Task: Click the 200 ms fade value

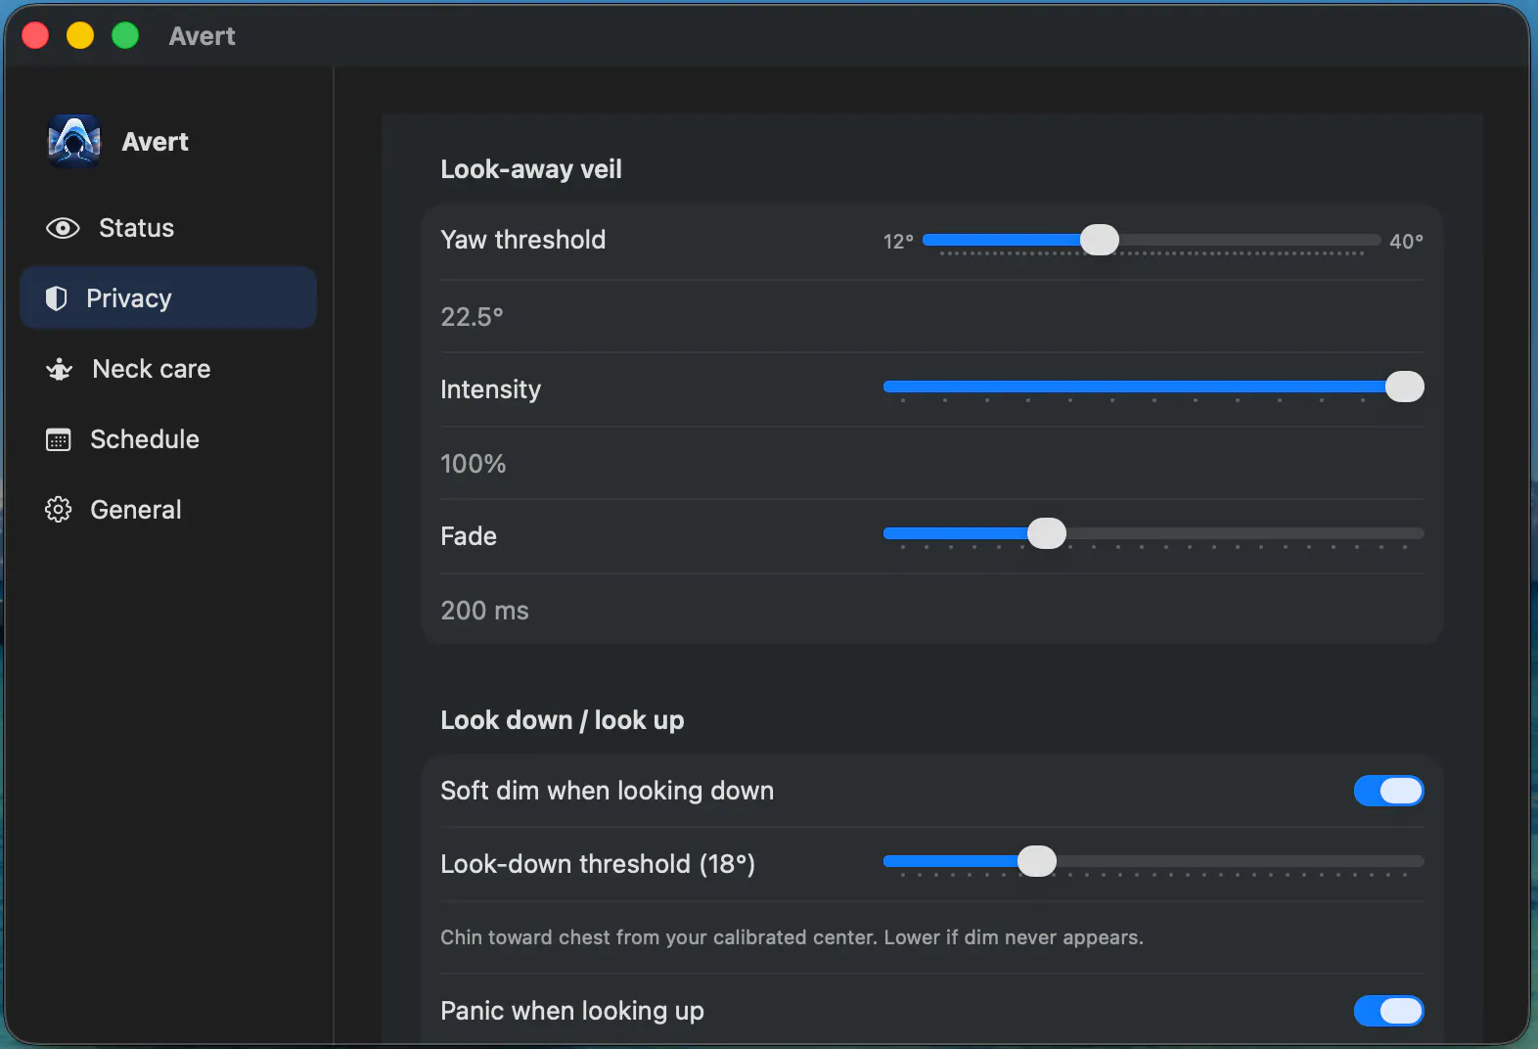Action: (x=484, y=611)
